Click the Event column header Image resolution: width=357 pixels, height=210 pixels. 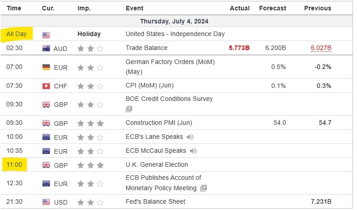pos(134,8)
